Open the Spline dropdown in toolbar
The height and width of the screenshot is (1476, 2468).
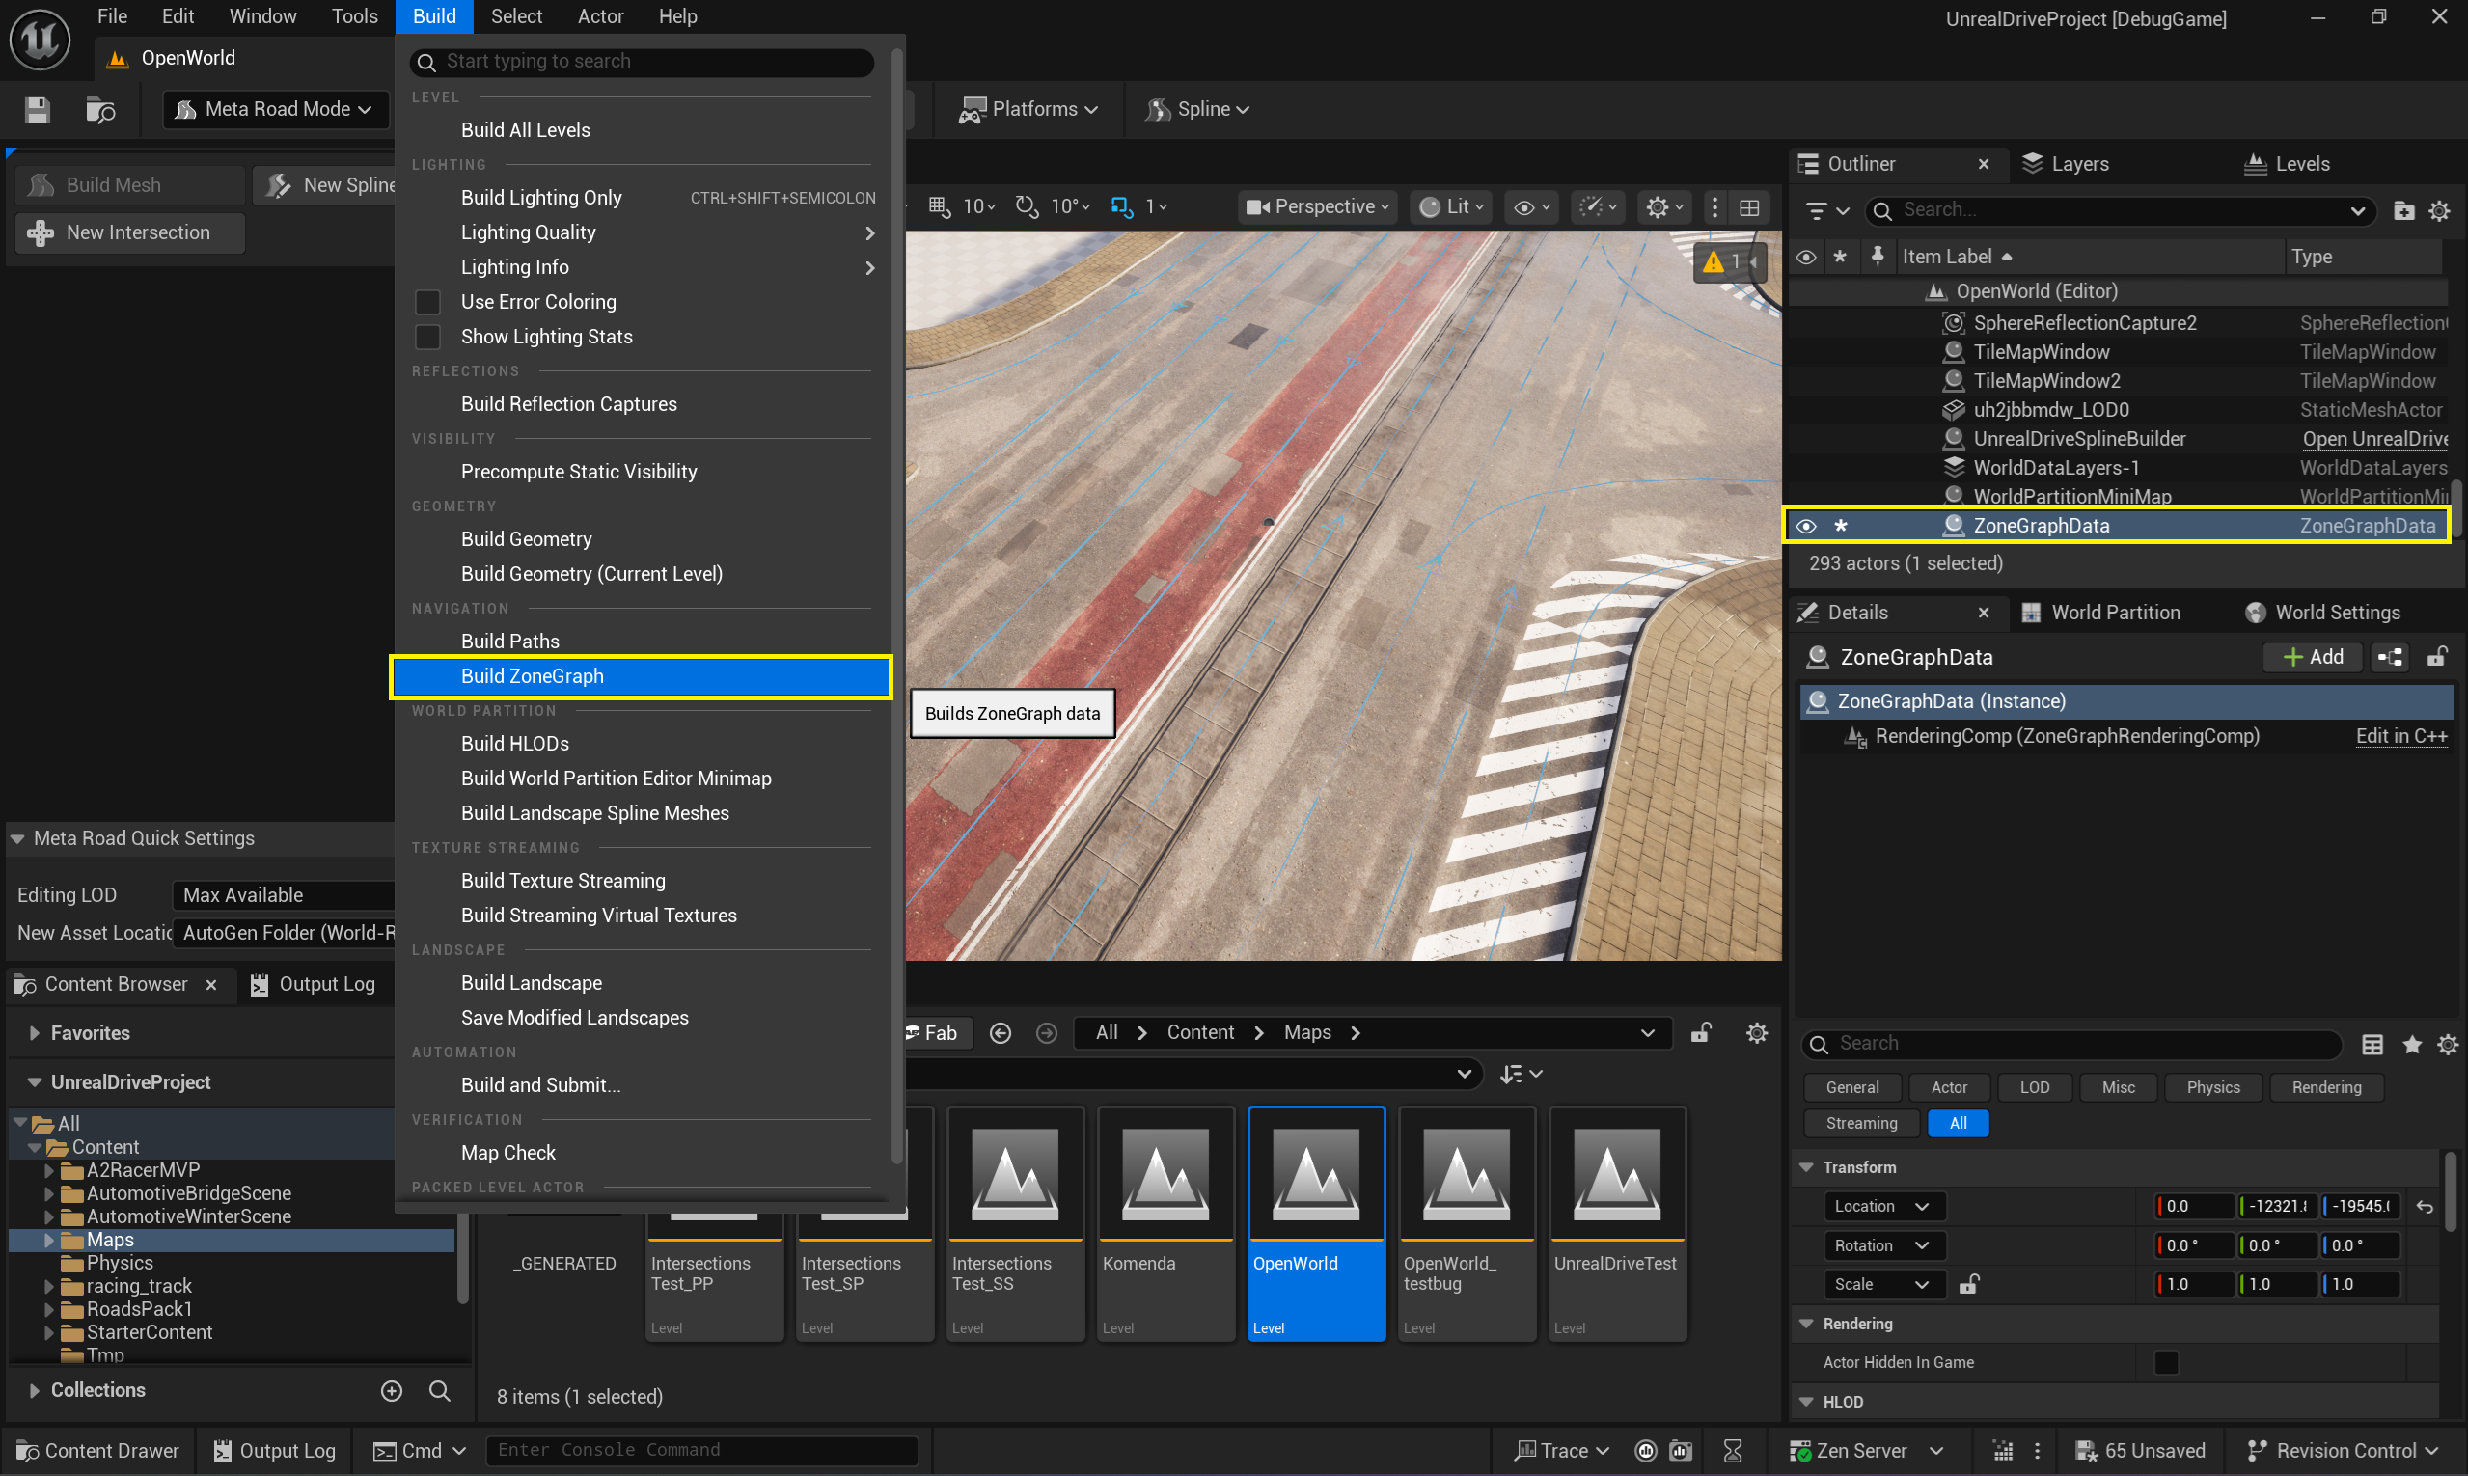(1196, 109)
